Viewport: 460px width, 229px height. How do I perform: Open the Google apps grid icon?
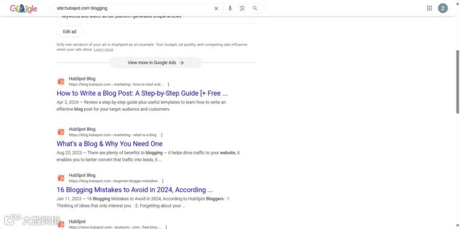coord(429,8)
